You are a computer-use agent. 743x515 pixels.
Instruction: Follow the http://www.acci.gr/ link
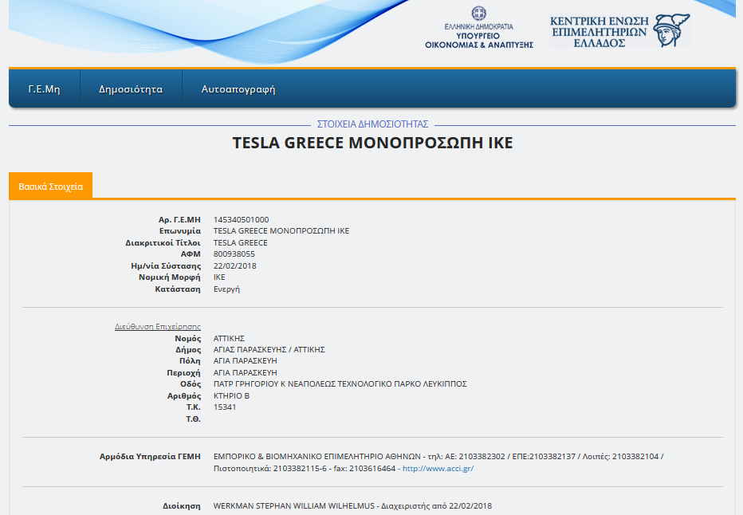point(438,468)
